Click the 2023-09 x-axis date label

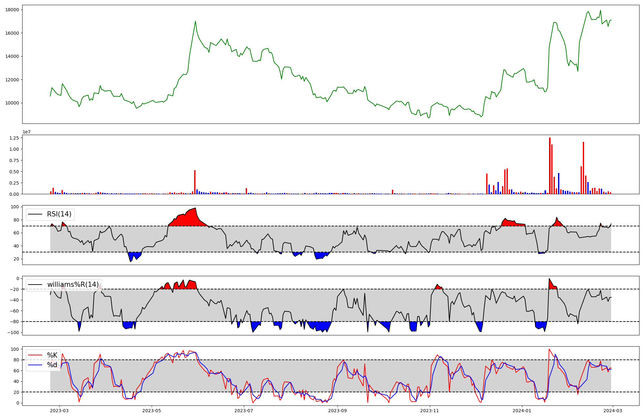[337, 411]
